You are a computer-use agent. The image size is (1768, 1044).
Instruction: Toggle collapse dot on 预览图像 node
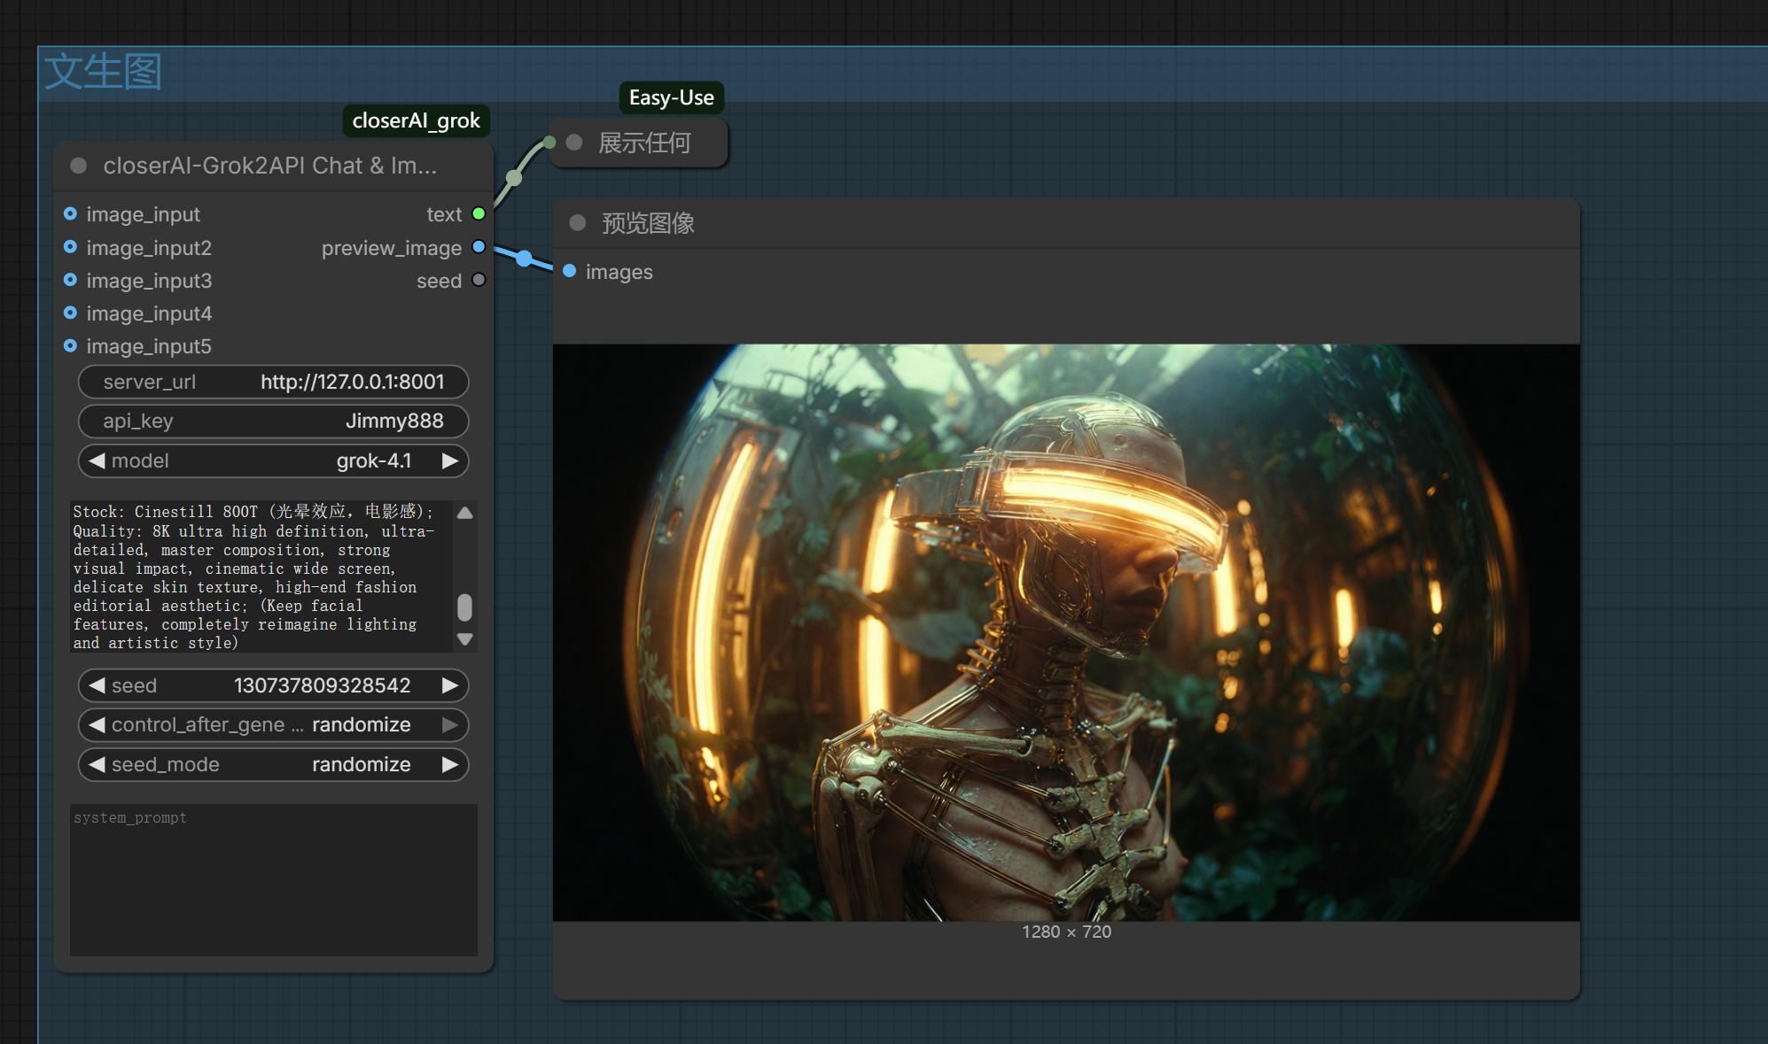[578, 222]
